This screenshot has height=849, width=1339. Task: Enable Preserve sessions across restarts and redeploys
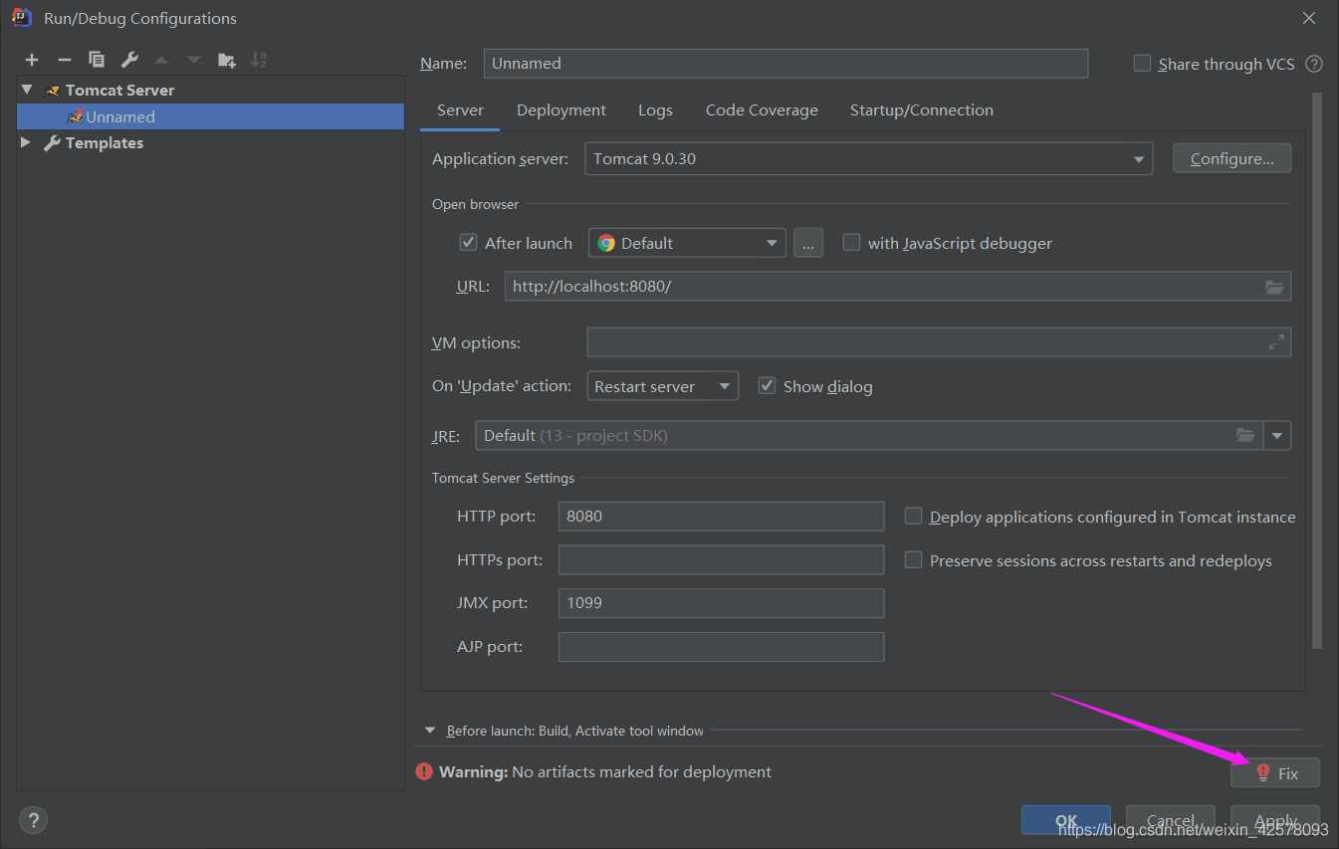[913, 560]
